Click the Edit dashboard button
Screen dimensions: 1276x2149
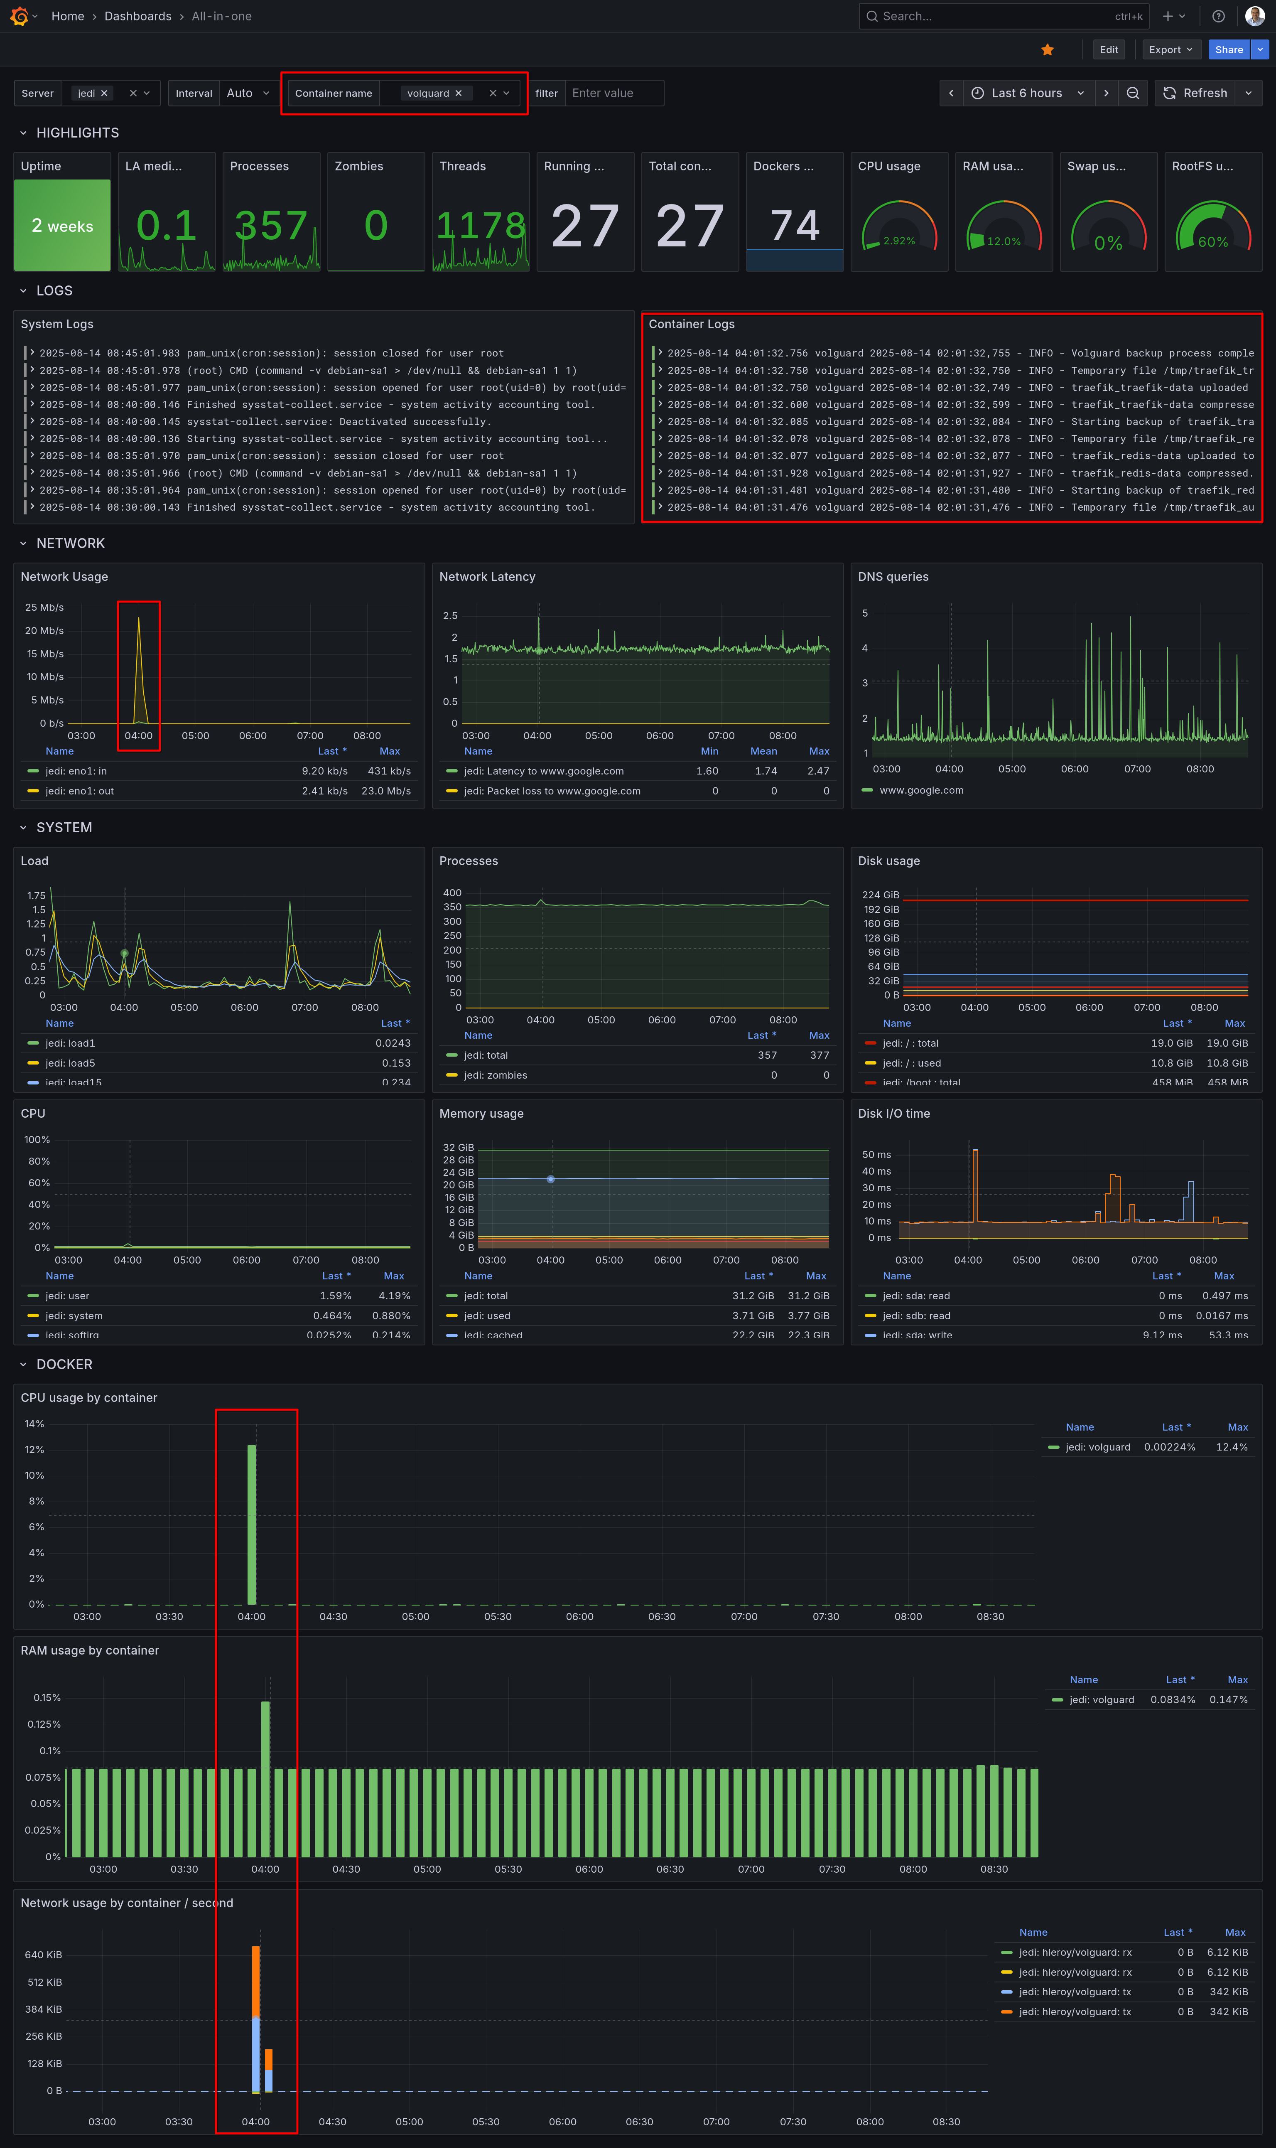(1108, 50)
